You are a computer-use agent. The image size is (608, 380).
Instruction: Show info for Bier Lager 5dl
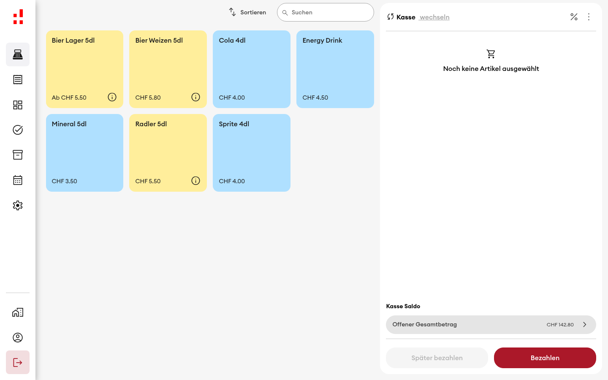click(x=112, y=97)
